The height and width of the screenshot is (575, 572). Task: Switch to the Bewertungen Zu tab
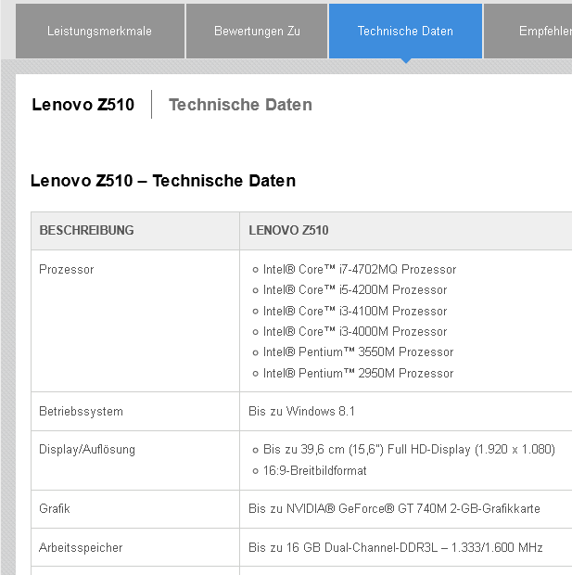pyautogui.click(x=257, y=32)
